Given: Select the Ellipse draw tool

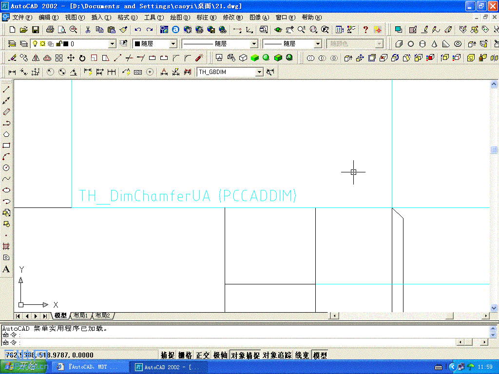Looking at the screenshot, I should pos(6,190).
